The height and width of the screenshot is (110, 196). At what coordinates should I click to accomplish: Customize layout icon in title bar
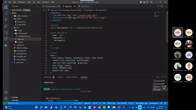pyautogui.click(x=151, y=2)
